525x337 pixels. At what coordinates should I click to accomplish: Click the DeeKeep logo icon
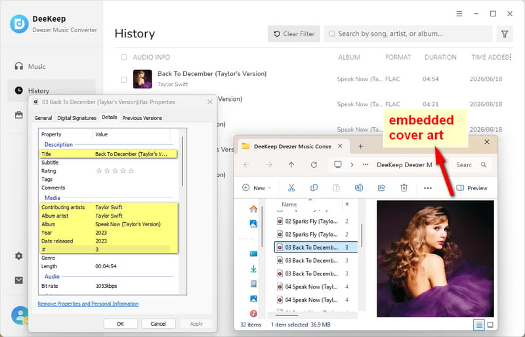(19, 24)
